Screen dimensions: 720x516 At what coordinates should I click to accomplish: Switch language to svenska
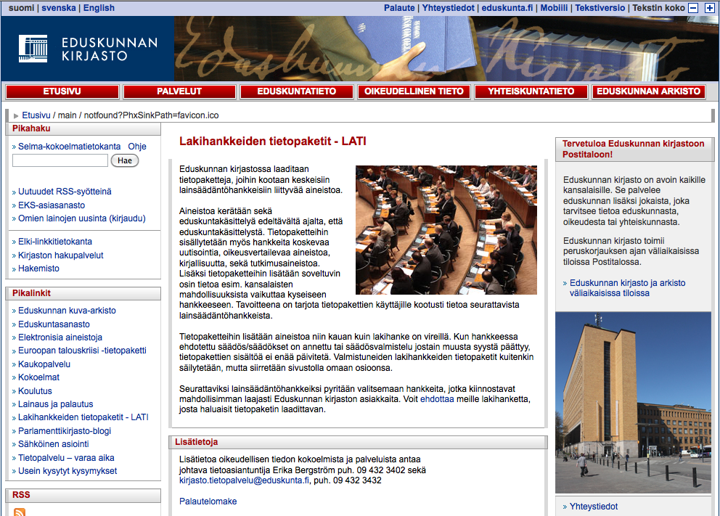(59, 8)
